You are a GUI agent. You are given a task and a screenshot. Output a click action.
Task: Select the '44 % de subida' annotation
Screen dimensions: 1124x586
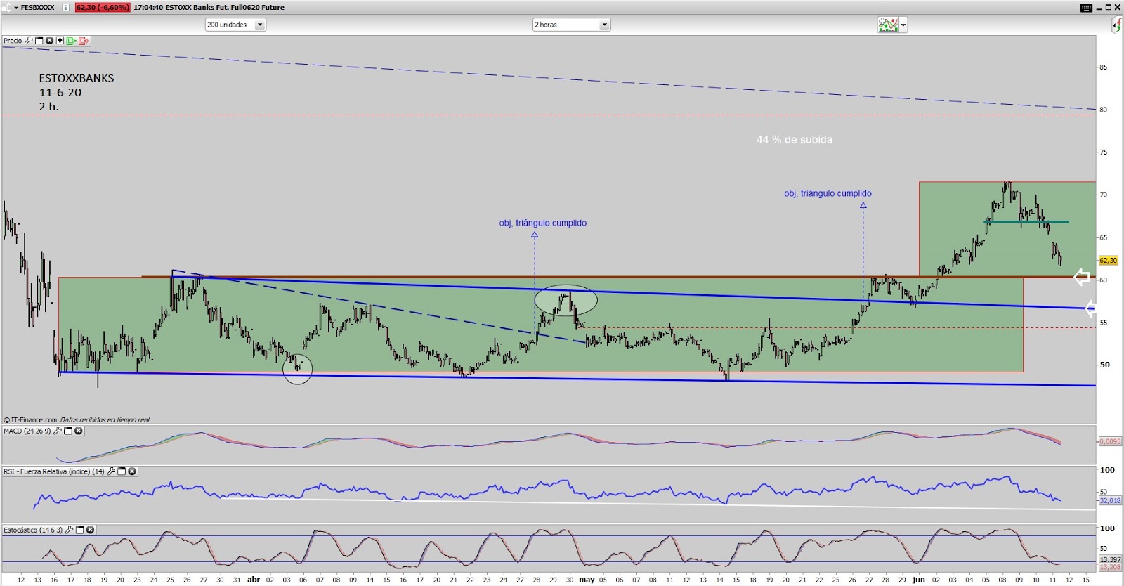pos(795,140)
